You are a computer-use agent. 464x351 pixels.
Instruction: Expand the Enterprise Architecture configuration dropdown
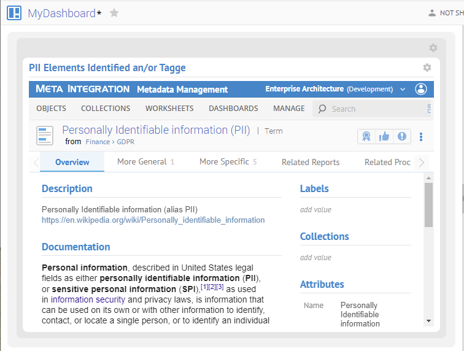tap(403, 90)
